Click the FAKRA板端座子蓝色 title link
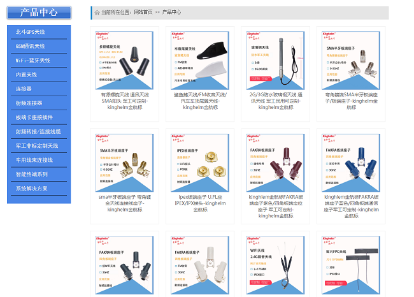This screenshot has height=297, width=414. [351, 206]
